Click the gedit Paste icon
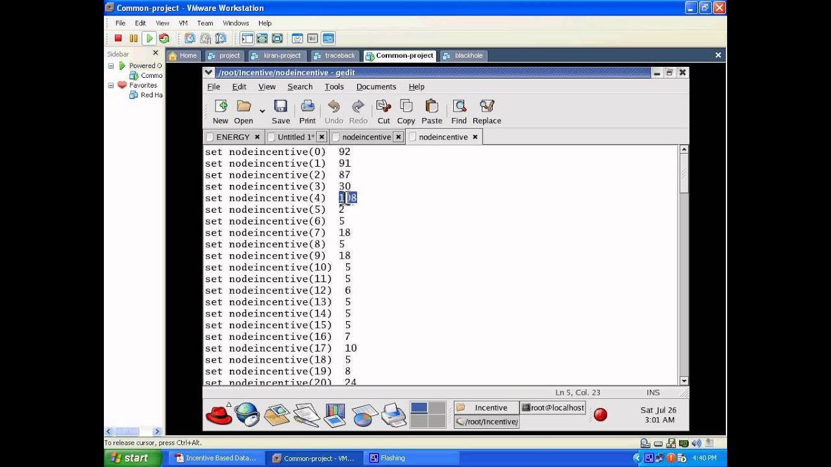 click(432, 106)
